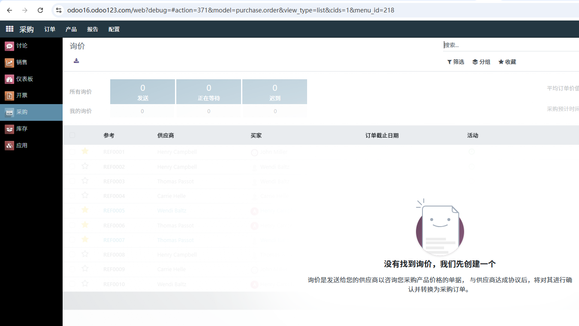
Task: Click the browser back arrow
Action: coord(9,10)
